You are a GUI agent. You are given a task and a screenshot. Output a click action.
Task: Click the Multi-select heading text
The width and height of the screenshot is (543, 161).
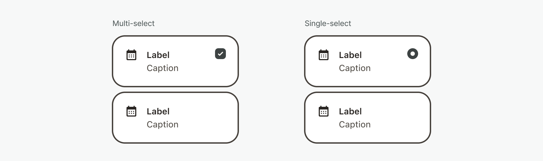point(133,24)
